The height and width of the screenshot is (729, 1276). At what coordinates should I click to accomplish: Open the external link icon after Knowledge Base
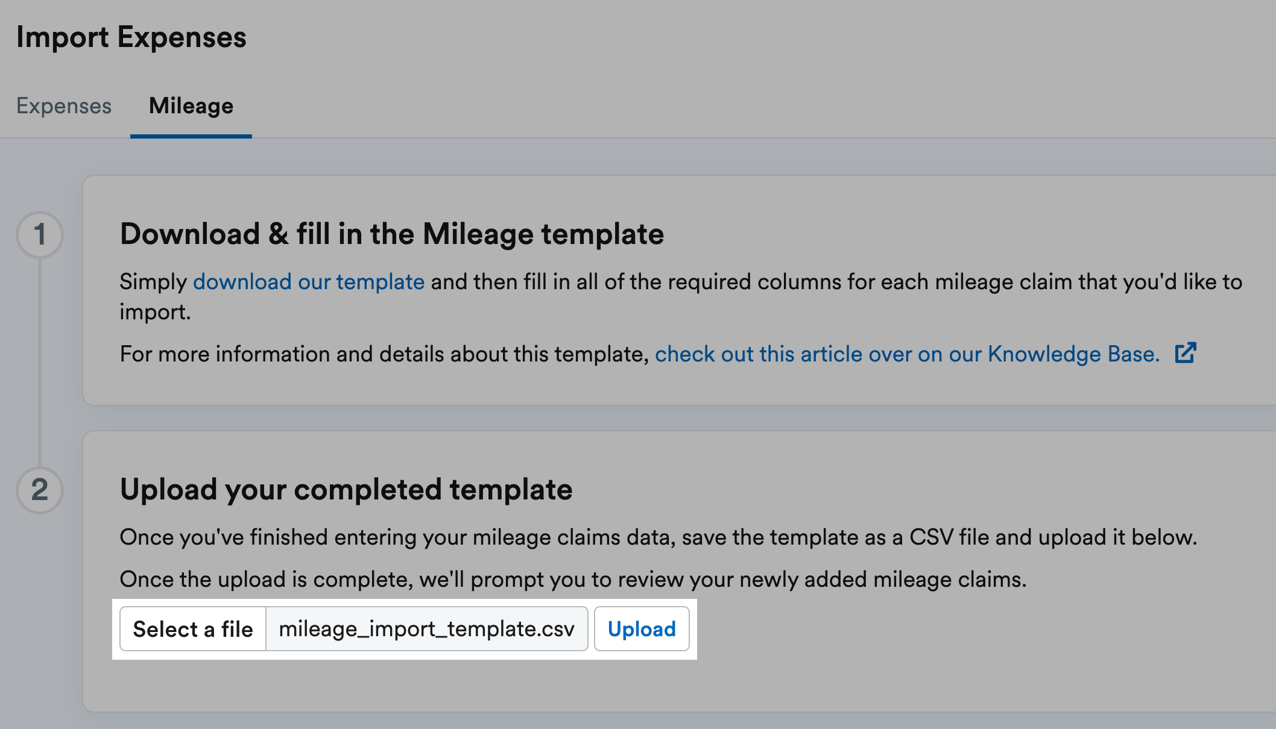click(1186, 353)
